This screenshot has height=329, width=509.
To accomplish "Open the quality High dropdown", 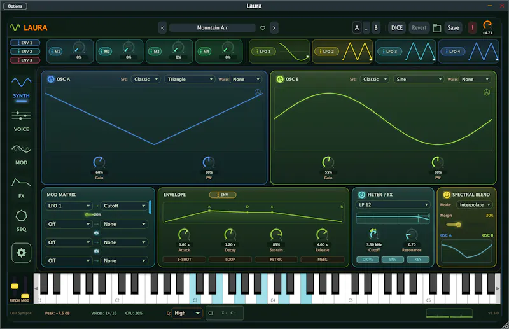I will tap(186, 313).
